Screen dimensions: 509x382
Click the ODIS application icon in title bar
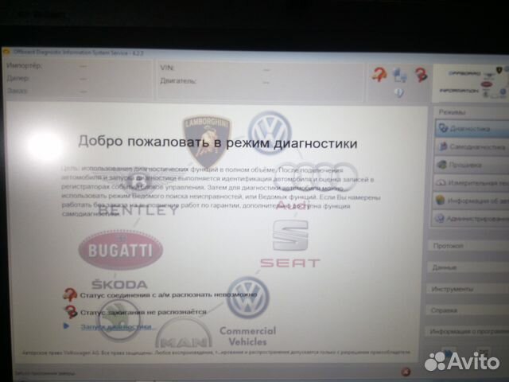(x=6, y=52)
